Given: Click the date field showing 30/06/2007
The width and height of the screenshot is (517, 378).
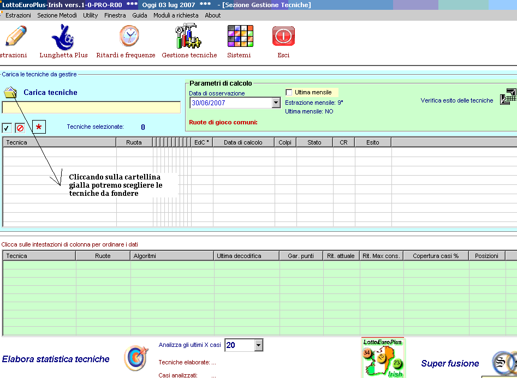Looking at the screenshot, I should click(x=231, y=103).
